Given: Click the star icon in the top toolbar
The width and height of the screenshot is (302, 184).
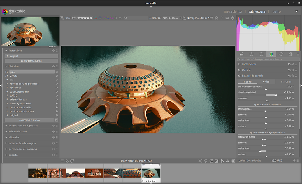Looking at the screenshot, I should pyautogui.click(x=217, y=18).
